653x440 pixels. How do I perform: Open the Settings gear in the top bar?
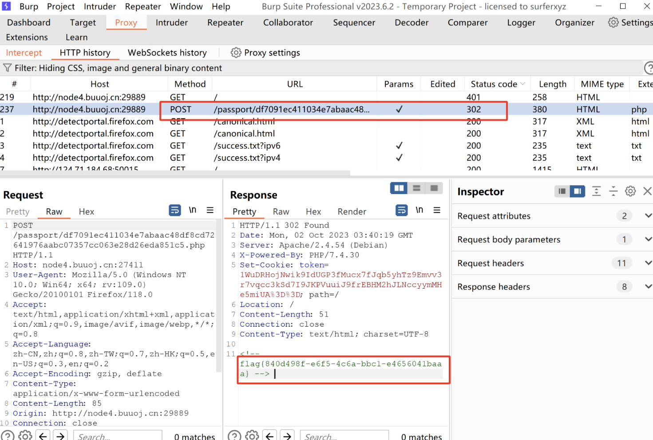(613, 22)
